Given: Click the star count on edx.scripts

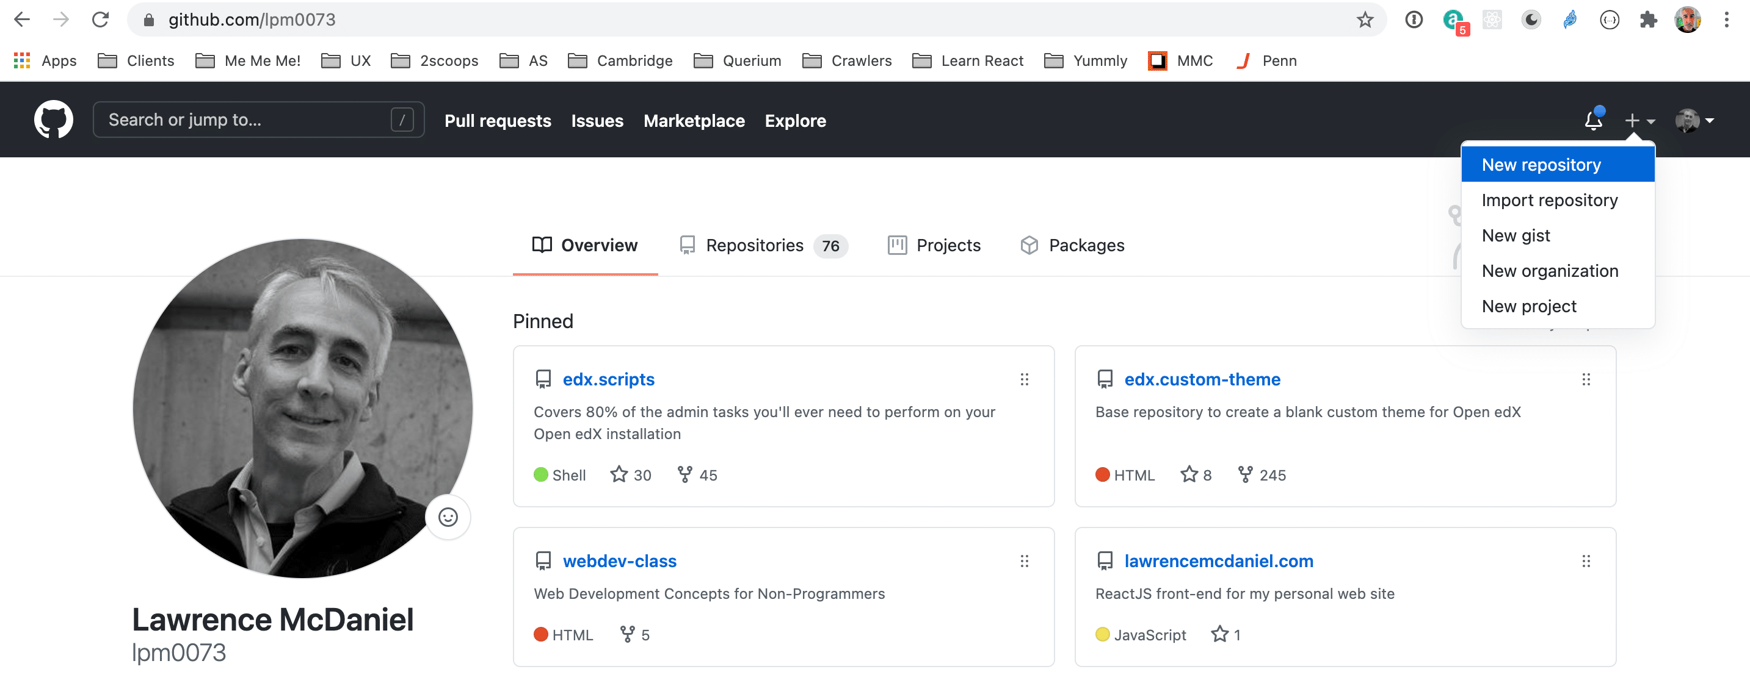Looking at the screenshot, I should [x=630, y=475].
